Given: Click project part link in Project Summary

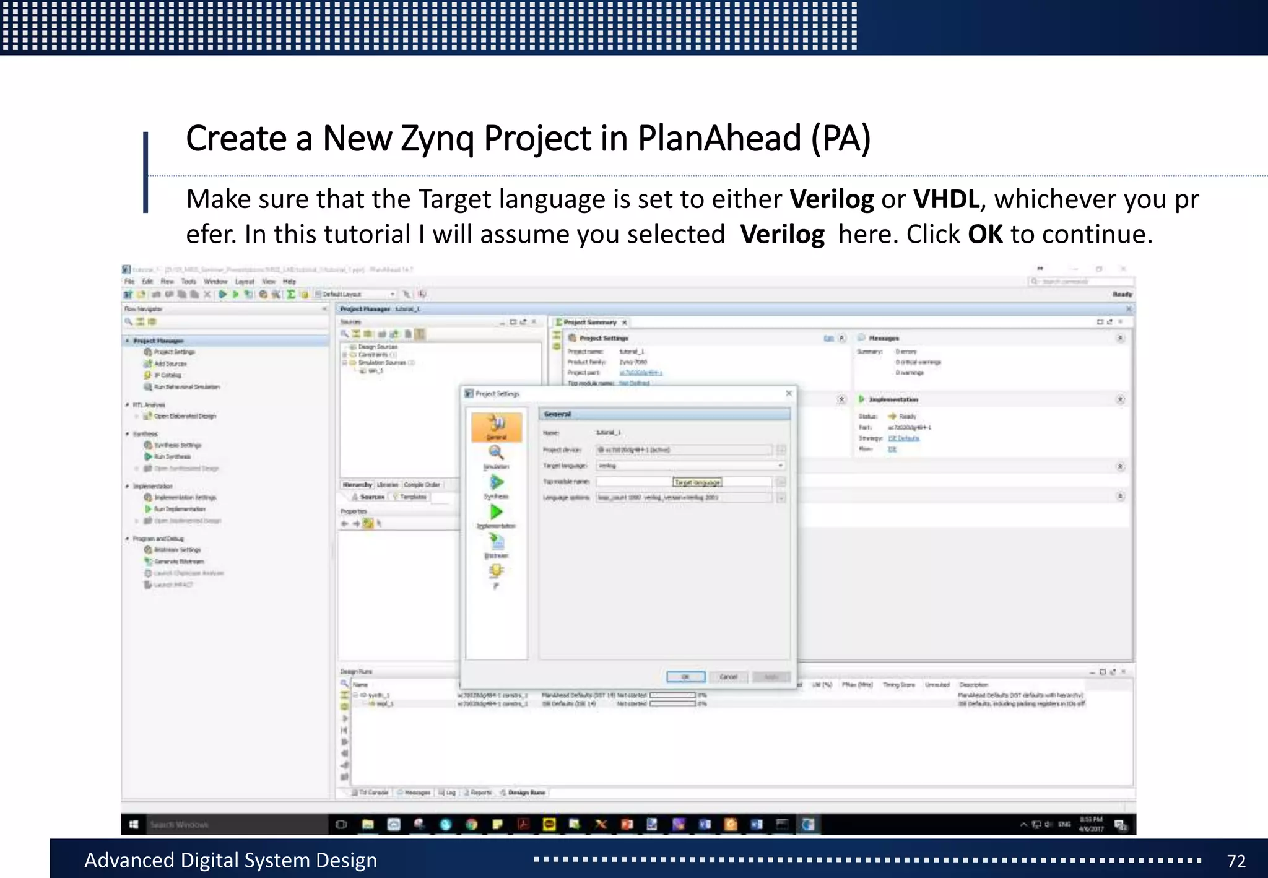Looking at the screenshot, I should click(641, 373).
